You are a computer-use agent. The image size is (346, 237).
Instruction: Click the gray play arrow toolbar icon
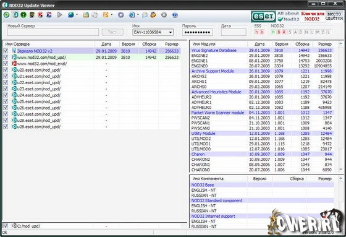tap(59, 15)
